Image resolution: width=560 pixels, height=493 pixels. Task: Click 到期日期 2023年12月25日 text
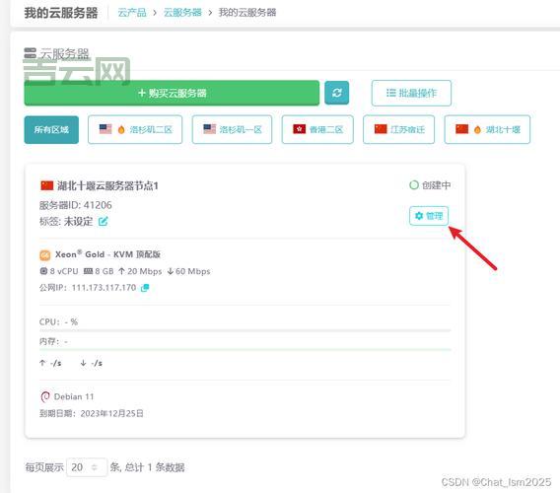point(92,413)
